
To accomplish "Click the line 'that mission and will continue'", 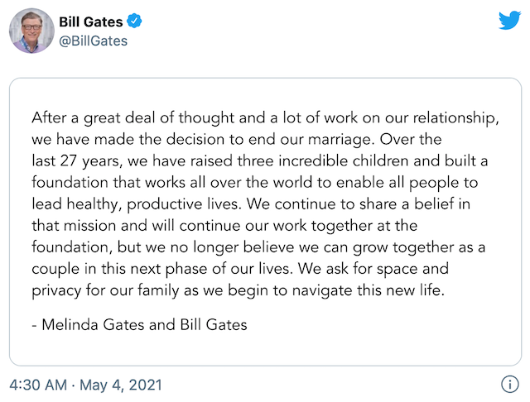I will (x=224, y=226).
